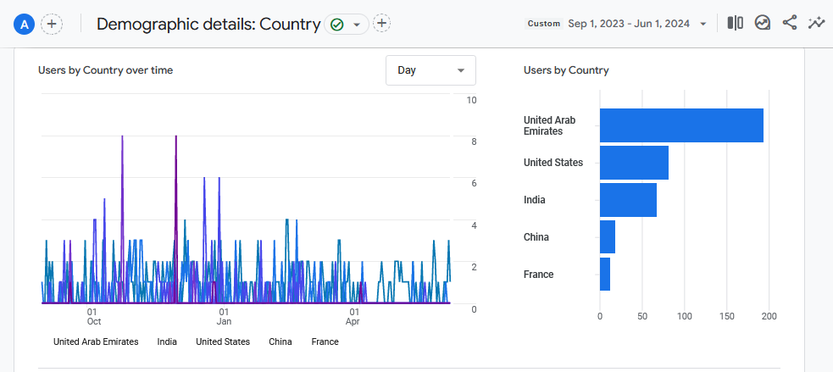Toggle India series in chart legend
Screen dimensions: 833x372
tap(168, 341)
